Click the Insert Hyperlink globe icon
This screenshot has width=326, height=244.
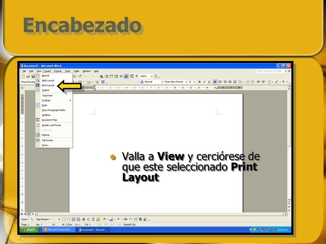(x=102, y=76)
